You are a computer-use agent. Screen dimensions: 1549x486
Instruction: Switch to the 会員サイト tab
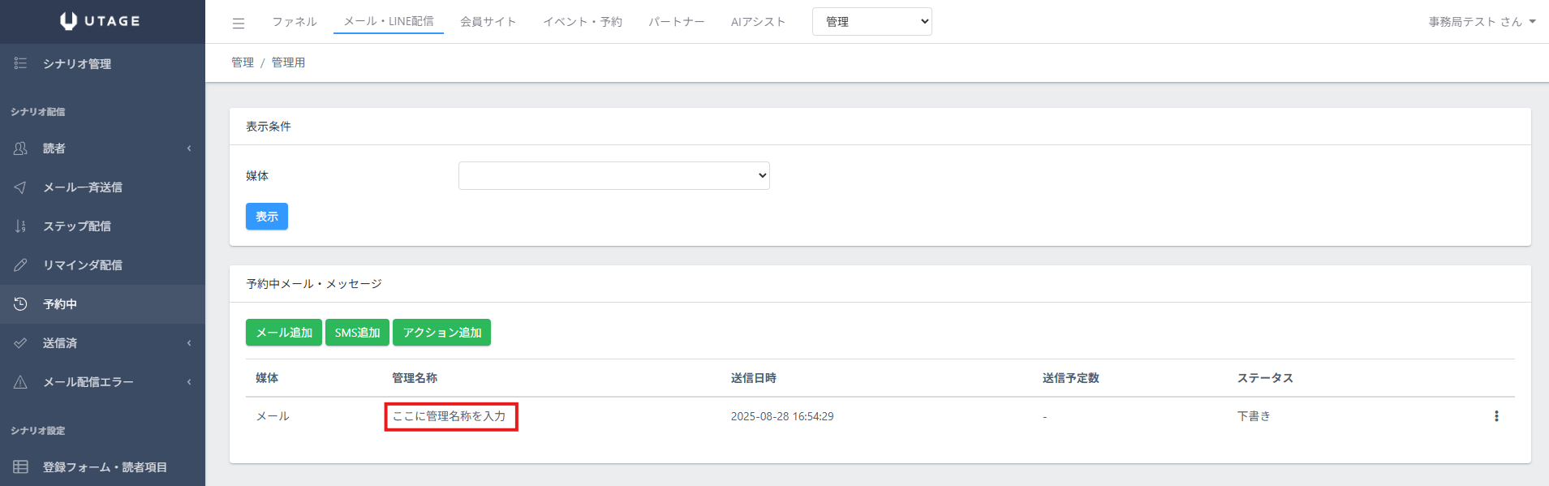[488, 22]
